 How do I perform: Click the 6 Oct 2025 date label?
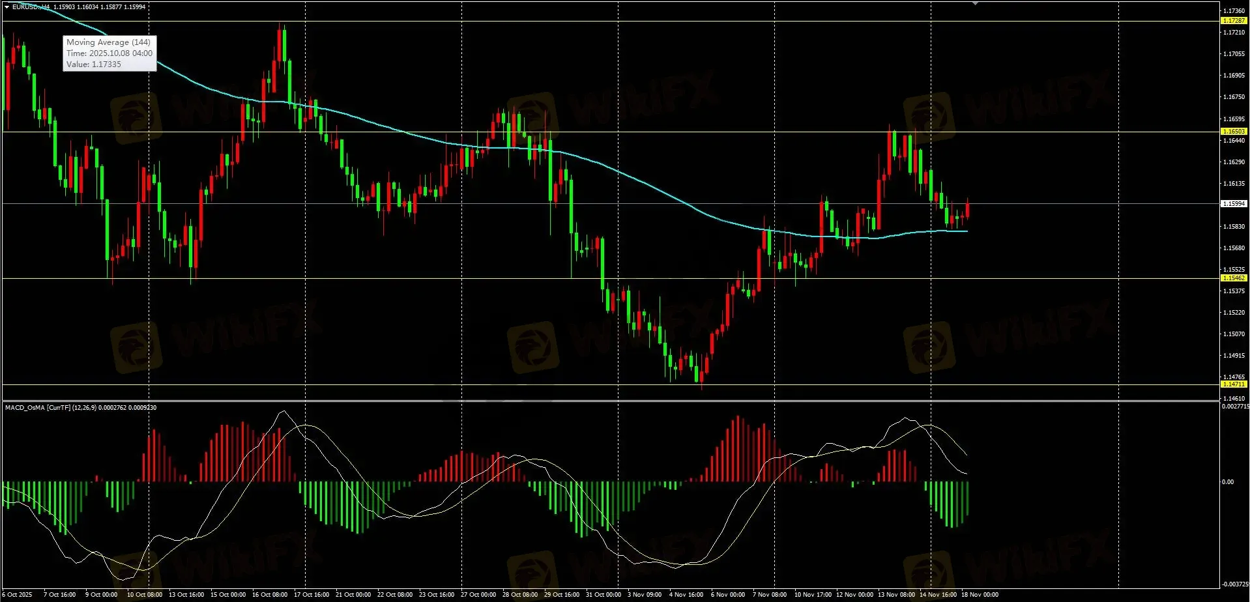17,595
